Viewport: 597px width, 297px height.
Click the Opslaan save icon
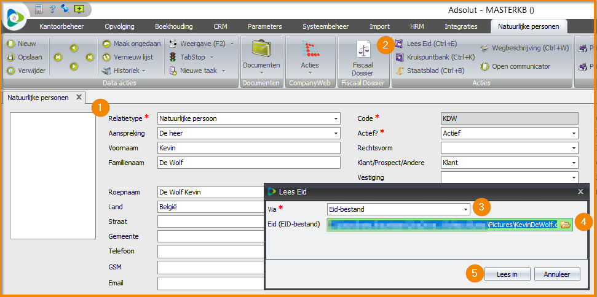point(11,57)
